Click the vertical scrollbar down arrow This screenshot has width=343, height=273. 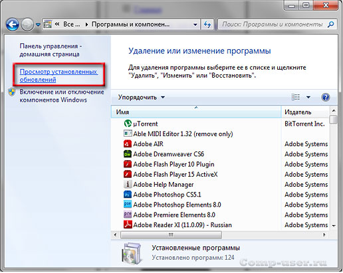(x=334, y=226)
